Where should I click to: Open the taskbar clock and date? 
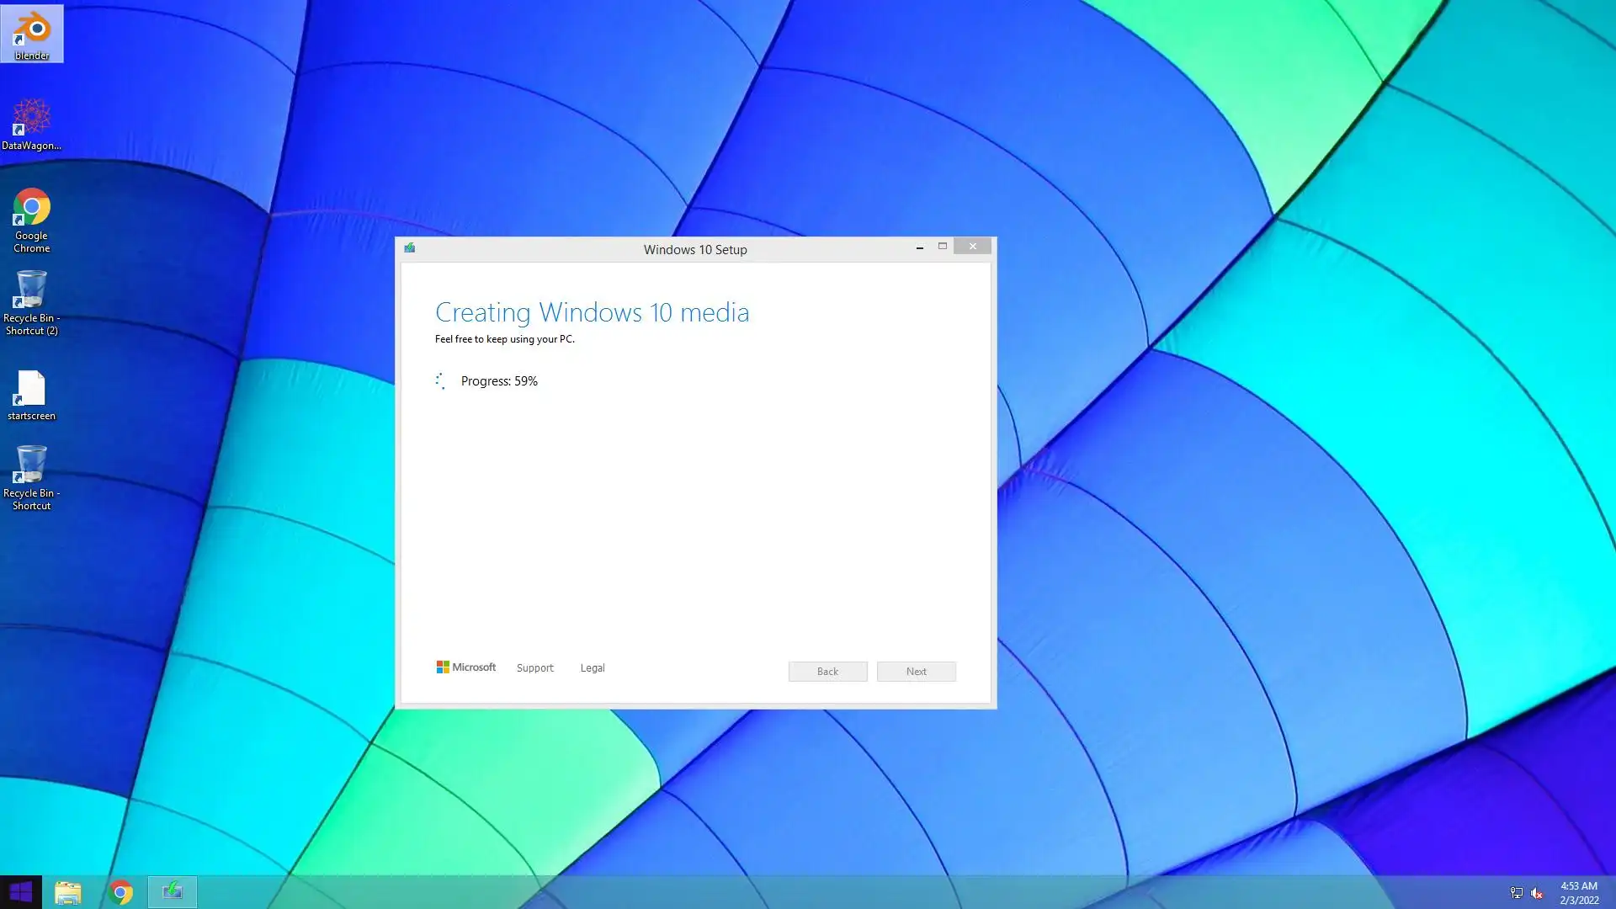coord(1578,893)
